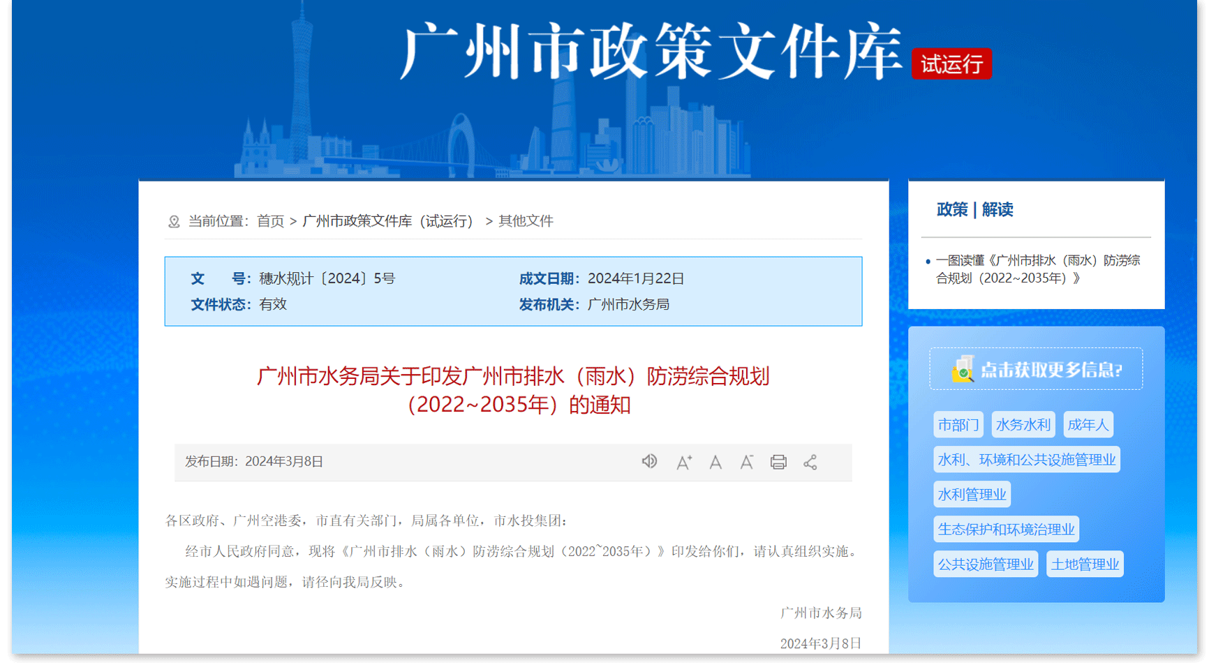Choose 水利、环境和公共设施管理业 tag

(1026, 459)
